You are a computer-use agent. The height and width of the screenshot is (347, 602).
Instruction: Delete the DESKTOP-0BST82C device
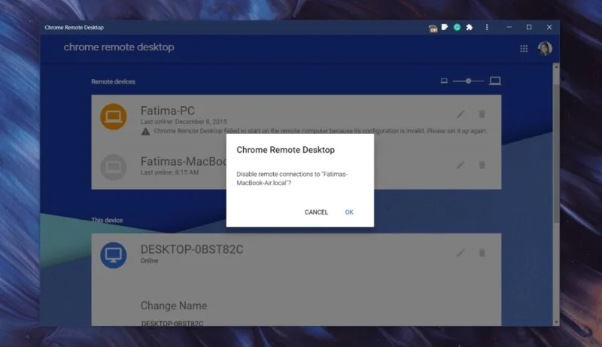pos(482,253)
